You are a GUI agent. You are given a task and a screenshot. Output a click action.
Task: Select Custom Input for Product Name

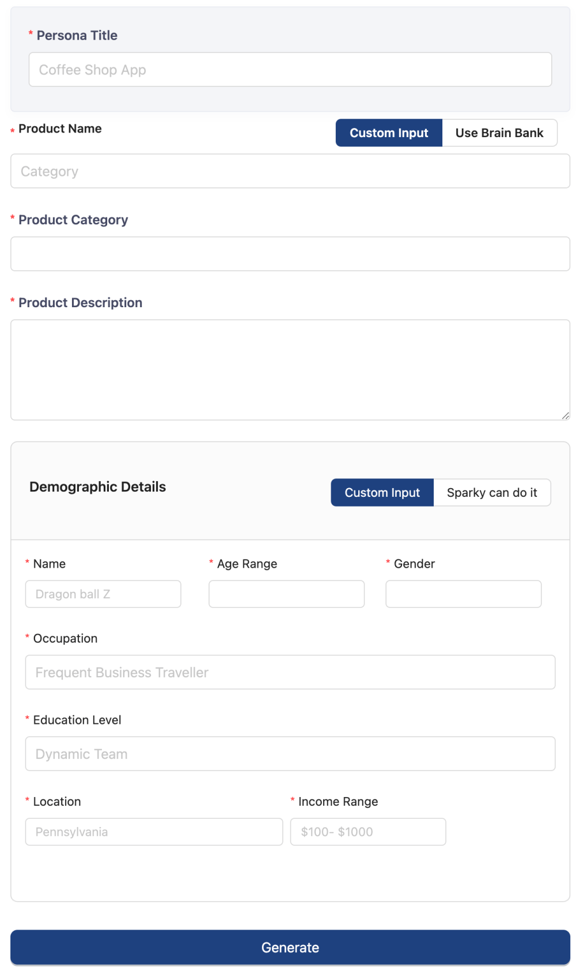click(389, 133)
